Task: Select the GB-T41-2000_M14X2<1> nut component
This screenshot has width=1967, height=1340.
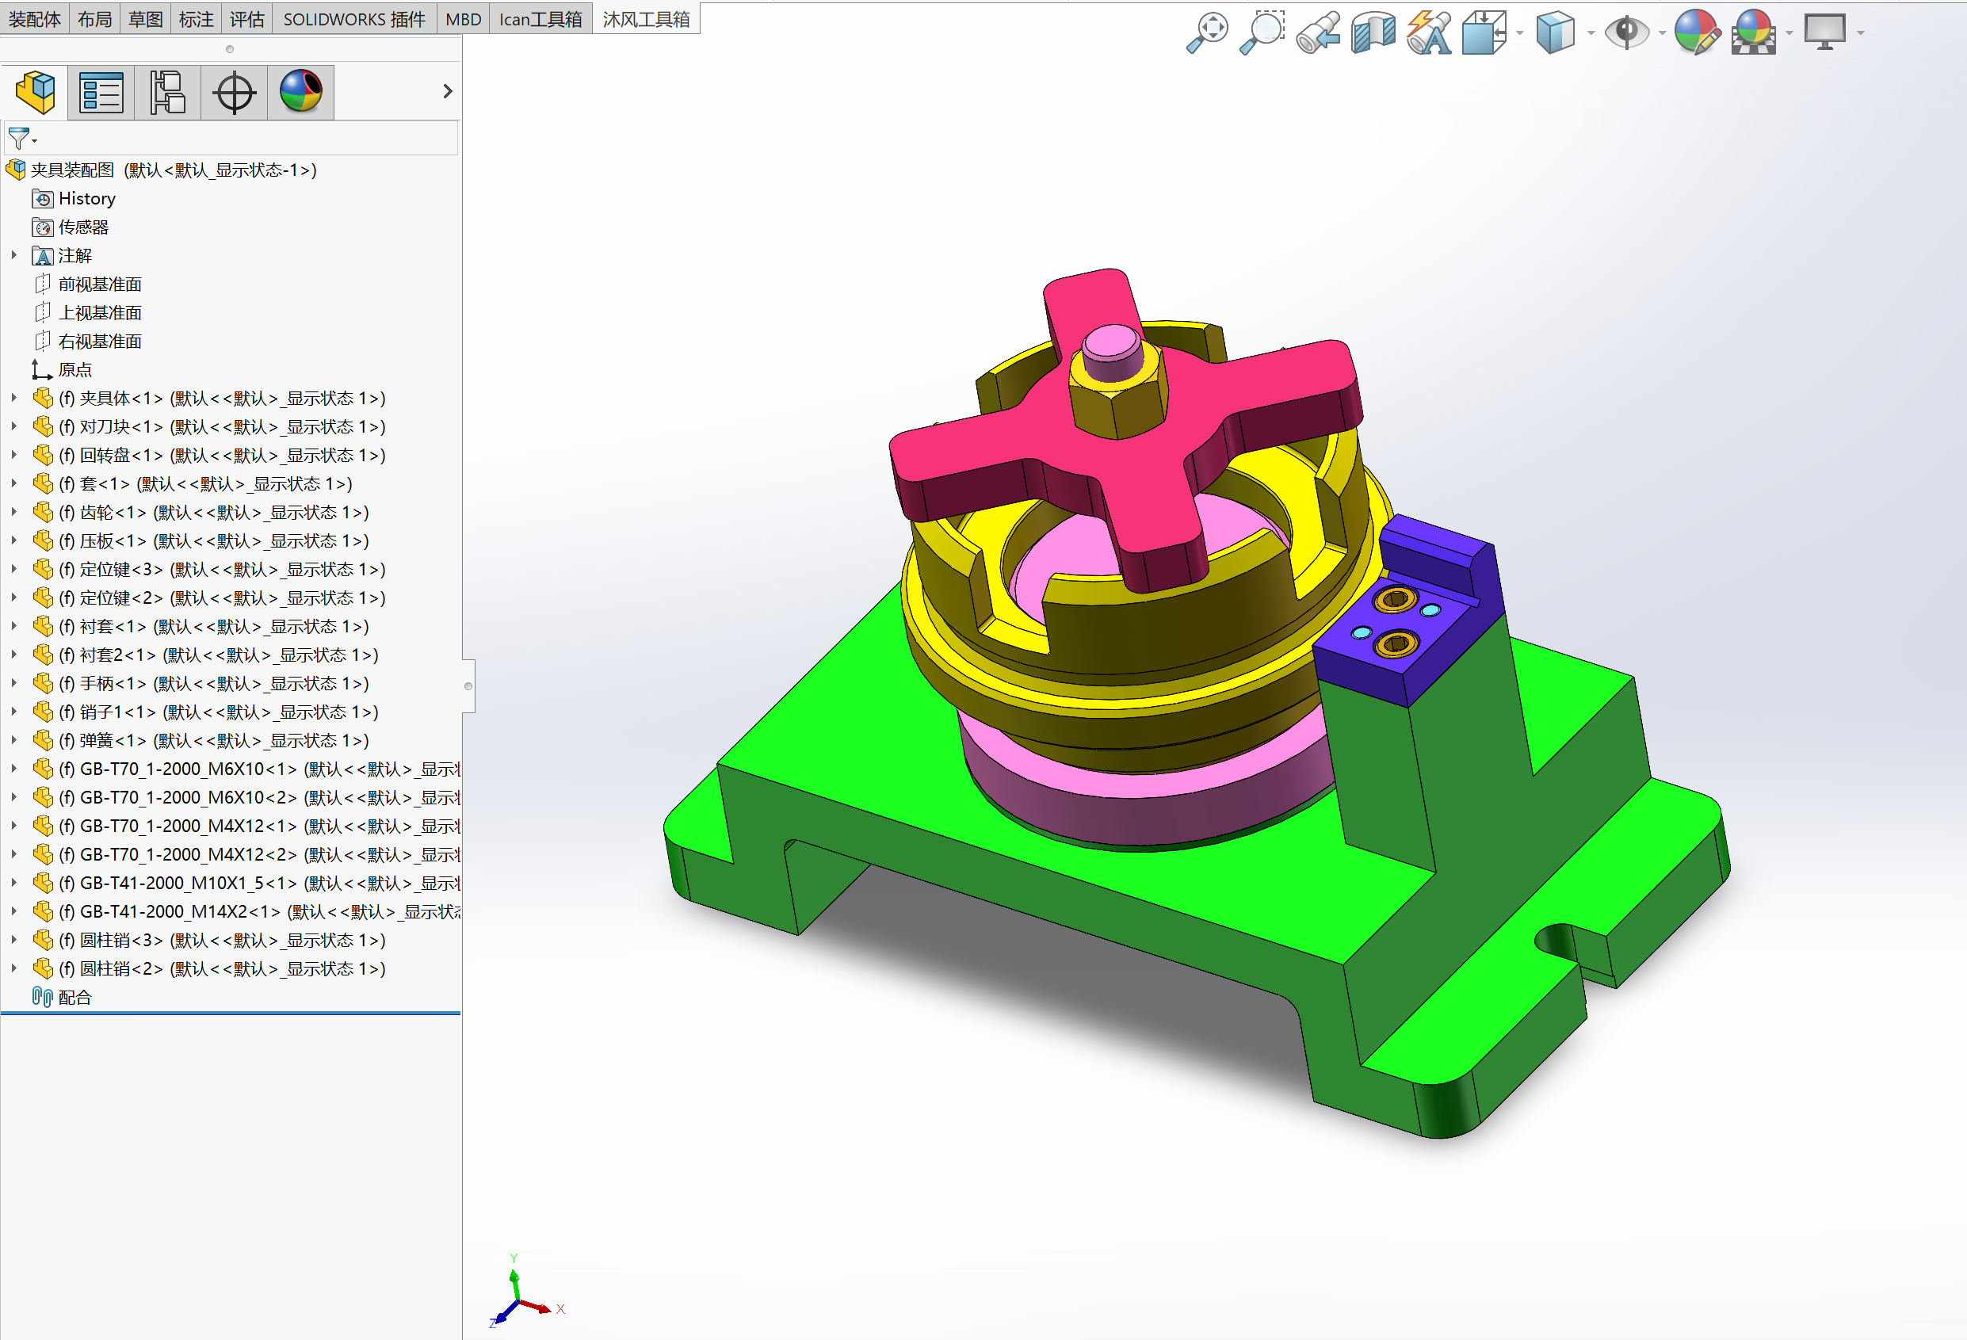Action: (x=246, y=911)
